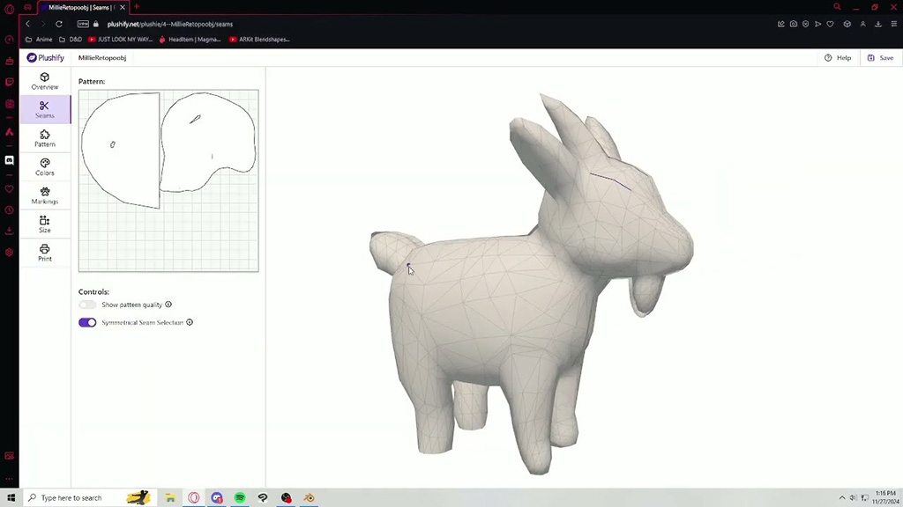The image size is (903, 507).
Task: Expand hidden system tray icons
Action: 842,497
